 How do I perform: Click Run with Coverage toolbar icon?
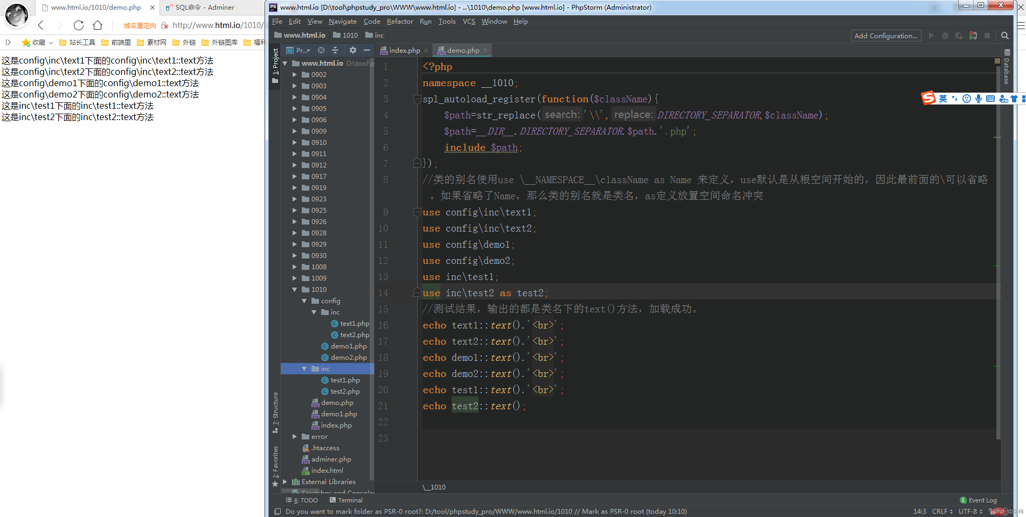(959, 36)
